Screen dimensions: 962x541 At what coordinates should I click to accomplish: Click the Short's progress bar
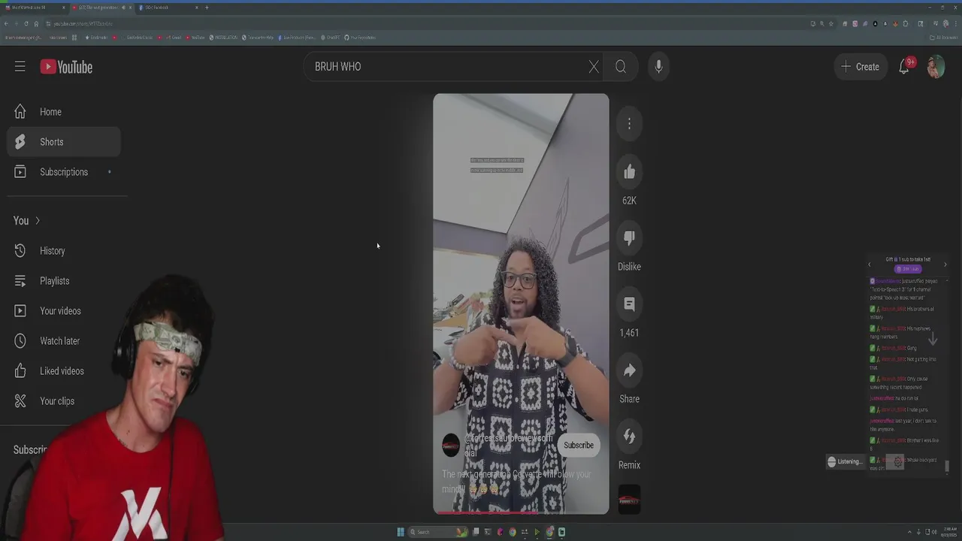click(x=521, y=513)
